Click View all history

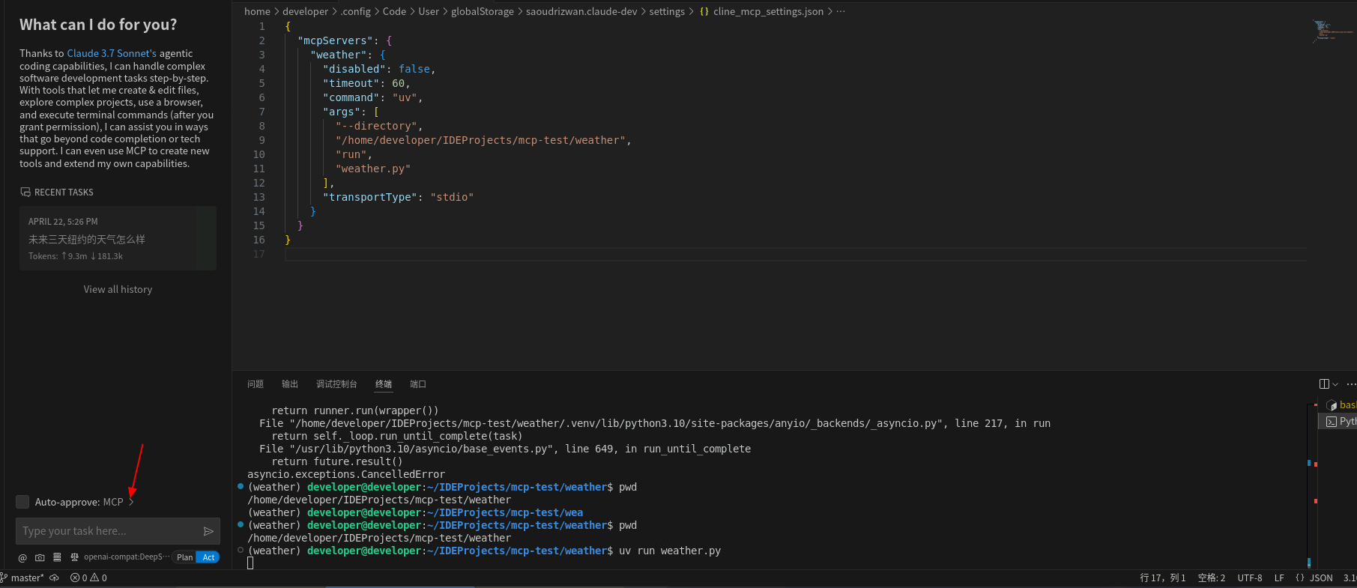click(118, 289)
